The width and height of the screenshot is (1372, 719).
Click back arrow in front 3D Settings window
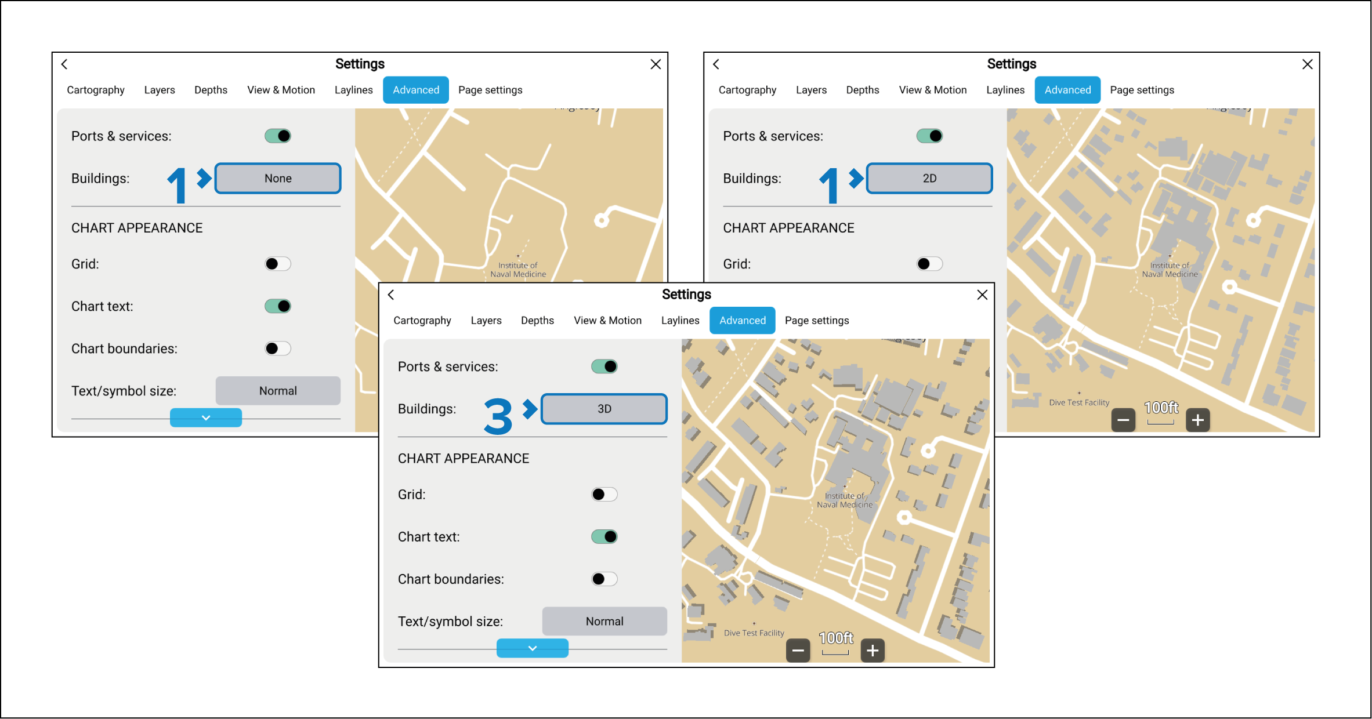point(391,295)
